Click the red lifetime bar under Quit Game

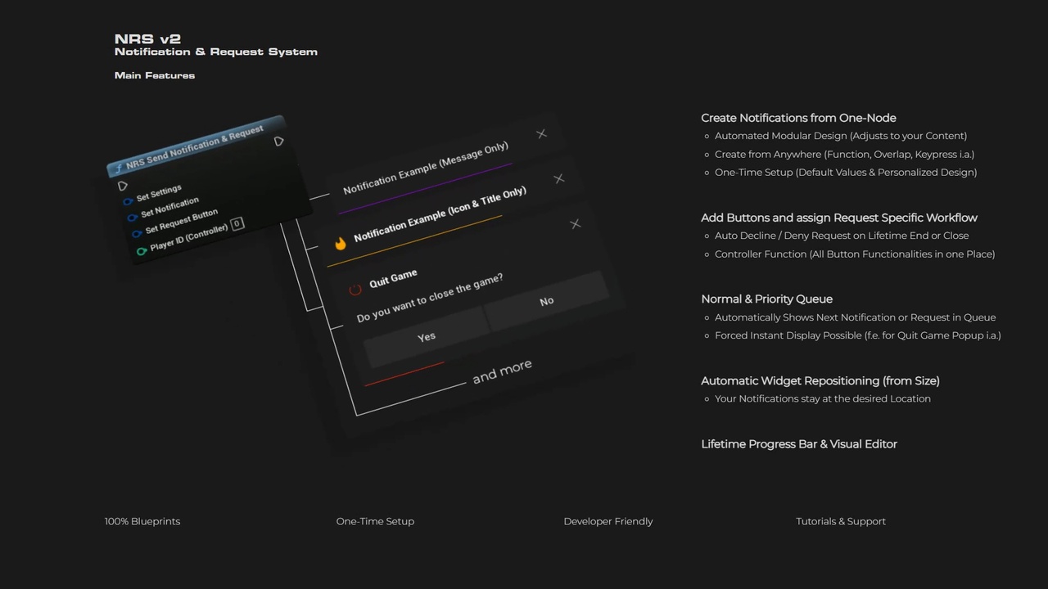pos(404,374)
